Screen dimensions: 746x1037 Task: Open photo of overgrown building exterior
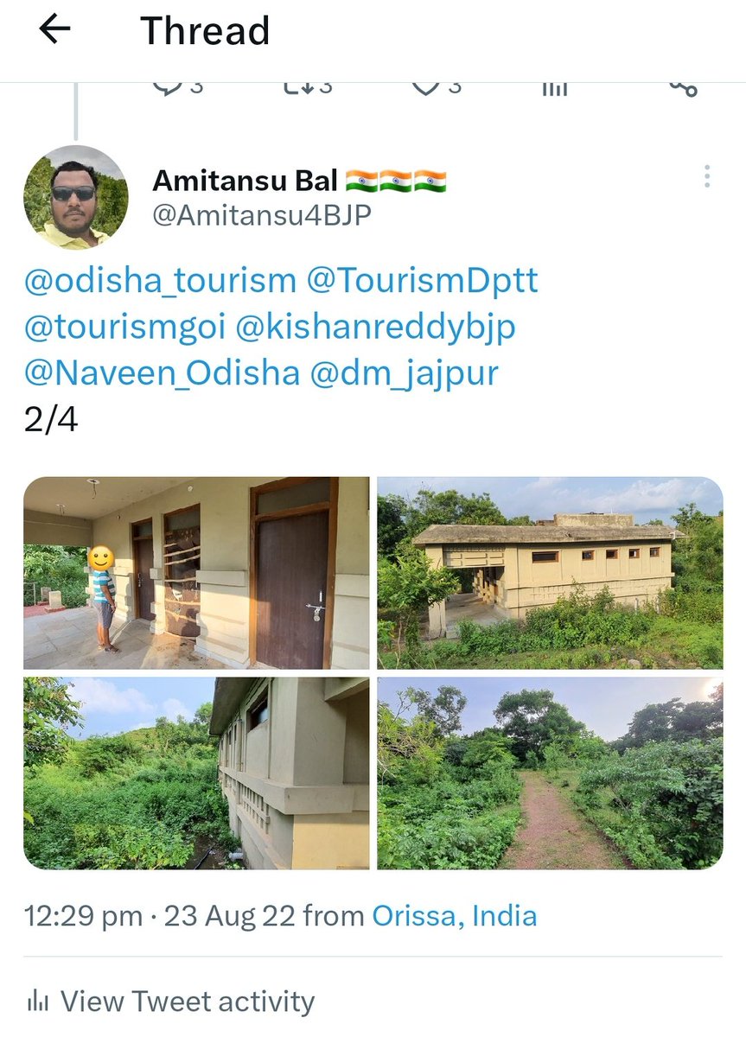[550, 573]
